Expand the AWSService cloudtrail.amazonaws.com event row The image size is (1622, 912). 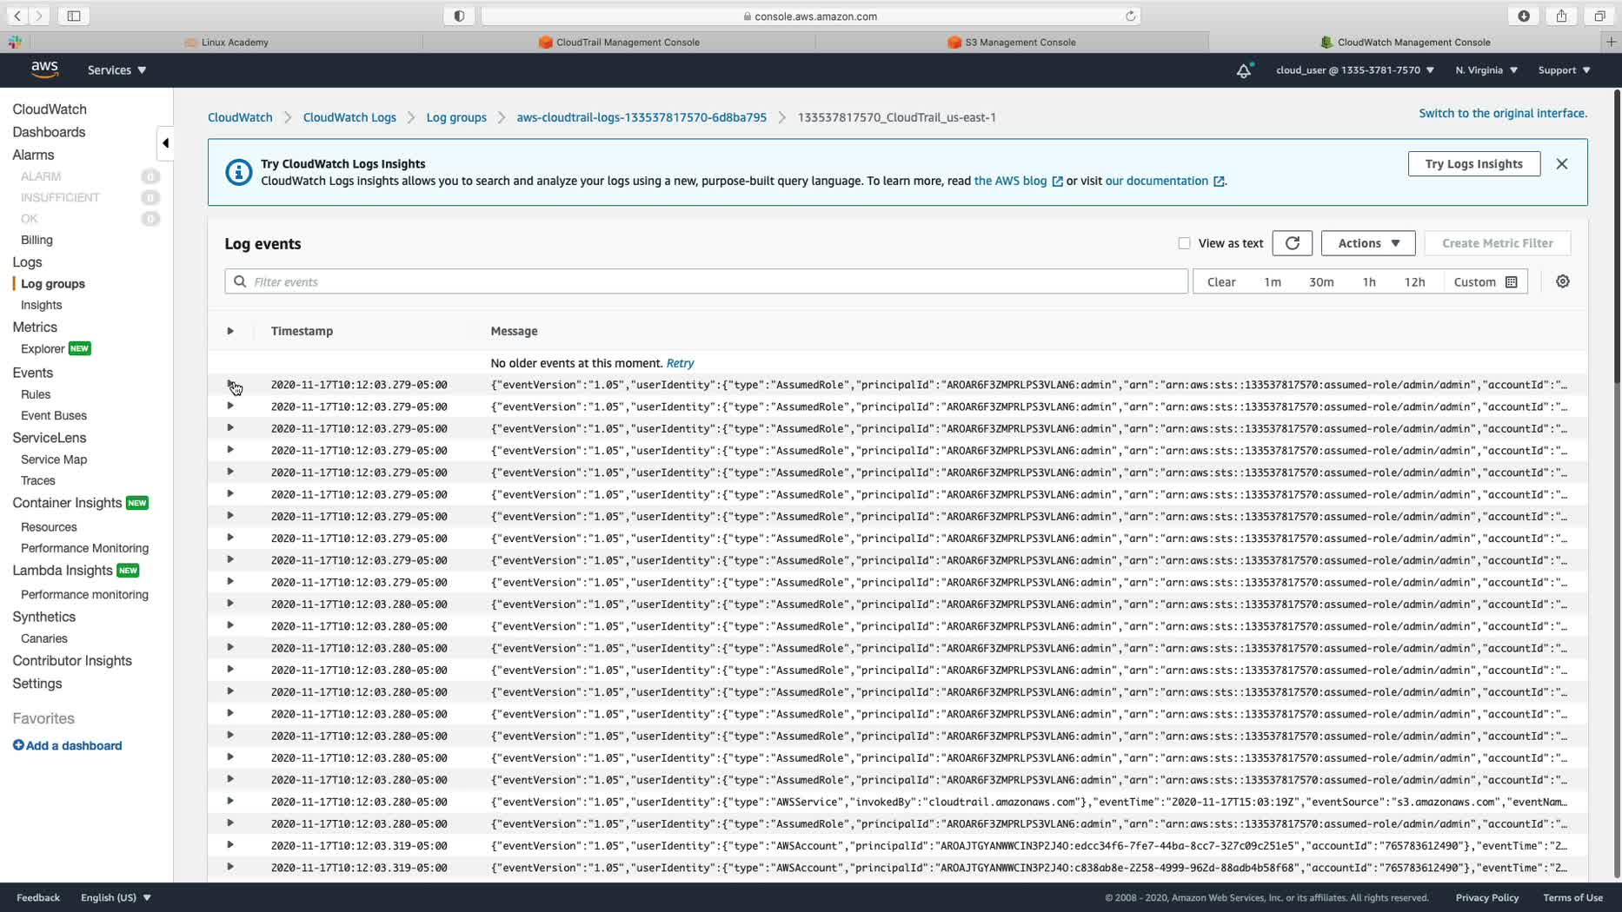[x=230, y=802]
